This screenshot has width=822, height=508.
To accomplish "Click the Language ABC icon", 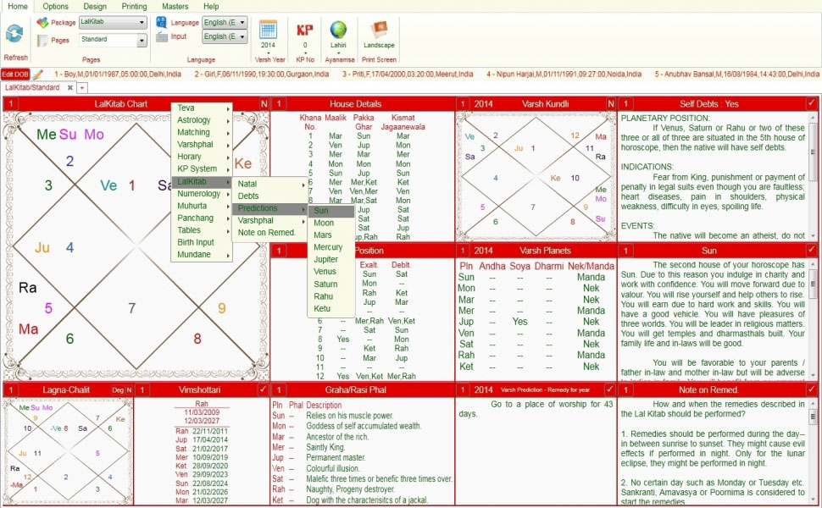I will pos(162,23).
